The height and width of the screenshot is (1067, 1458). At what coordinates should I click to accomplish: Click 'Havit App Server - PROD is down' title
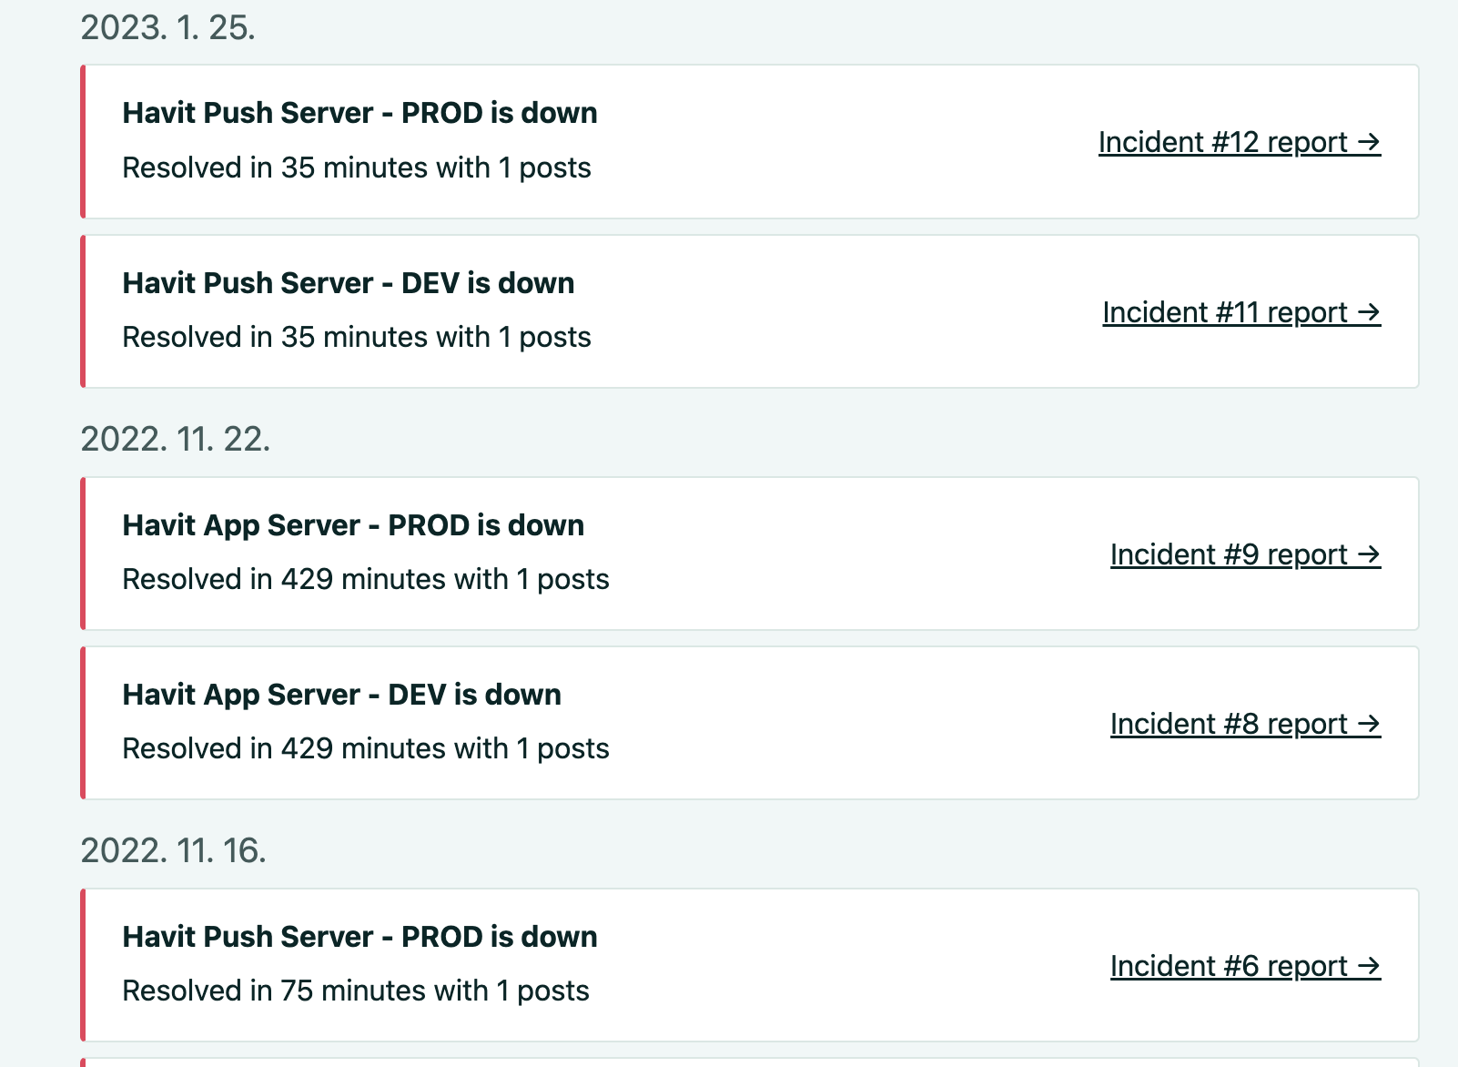pos(353,525)
